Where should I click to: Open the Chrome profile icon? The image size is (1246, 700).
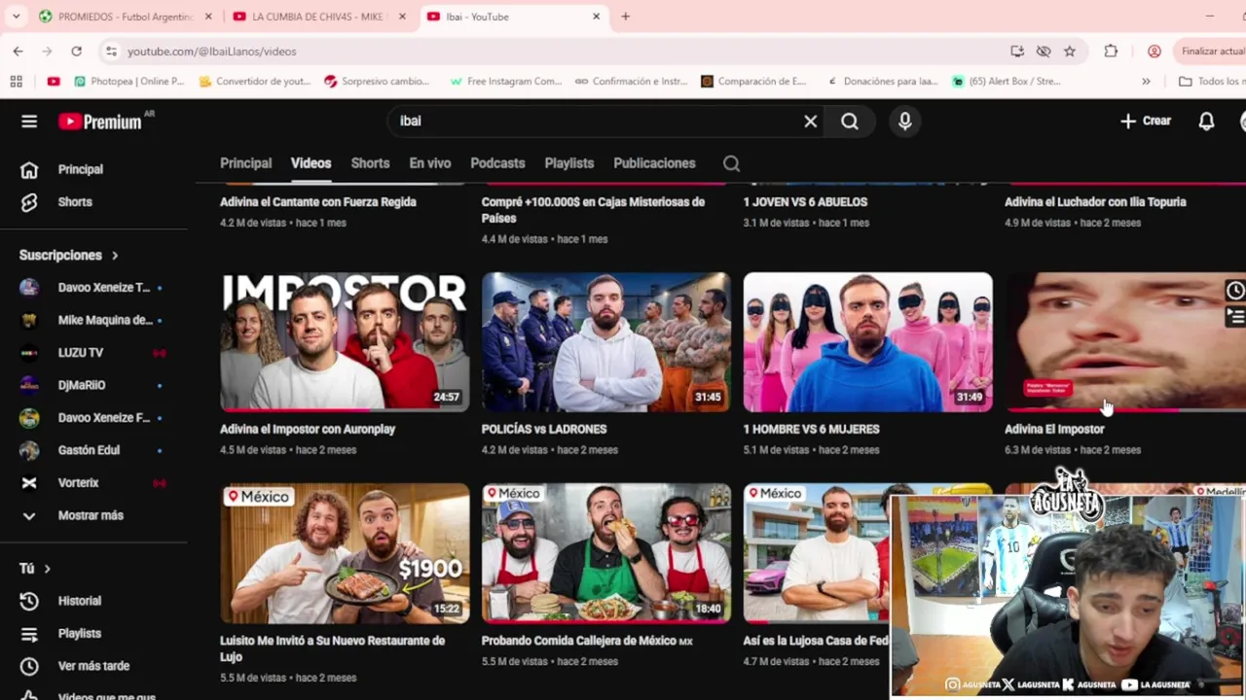1154,51
